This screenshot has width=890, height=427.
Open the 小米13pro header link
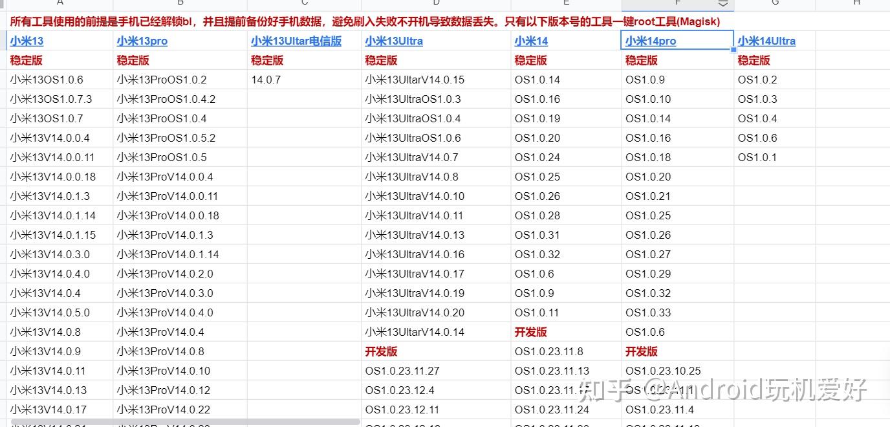click(x=142, y=41)
